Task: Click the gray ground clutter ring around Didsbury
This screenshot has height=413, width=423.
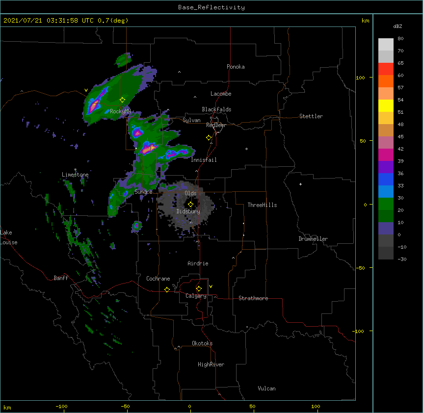Action: (186, 206)
